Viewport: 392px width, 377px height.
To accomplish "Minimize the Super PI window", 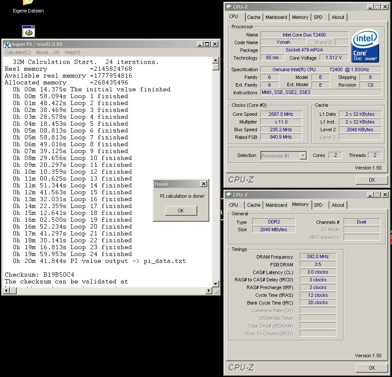I will pos(200,44).
